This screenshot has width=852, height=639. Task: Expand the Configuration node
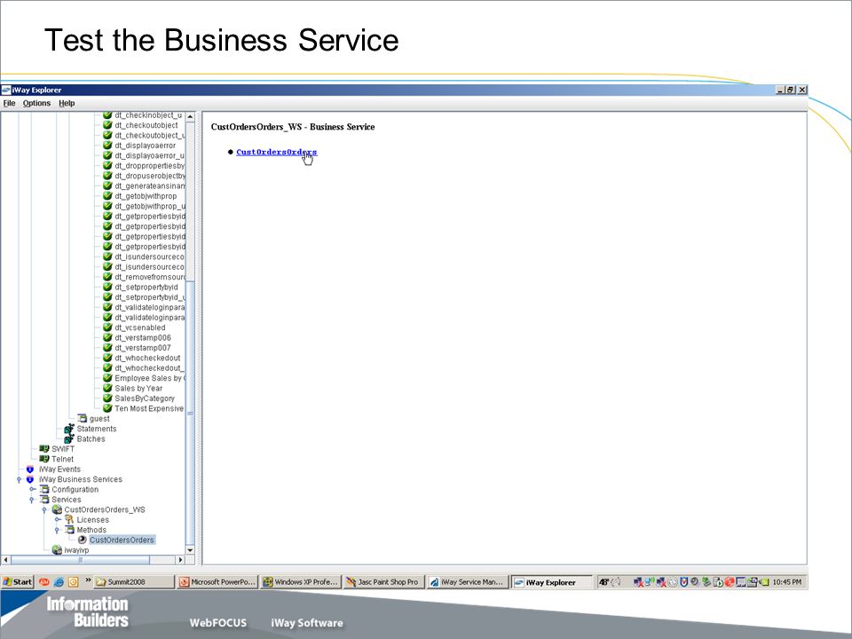click(32, 490)
